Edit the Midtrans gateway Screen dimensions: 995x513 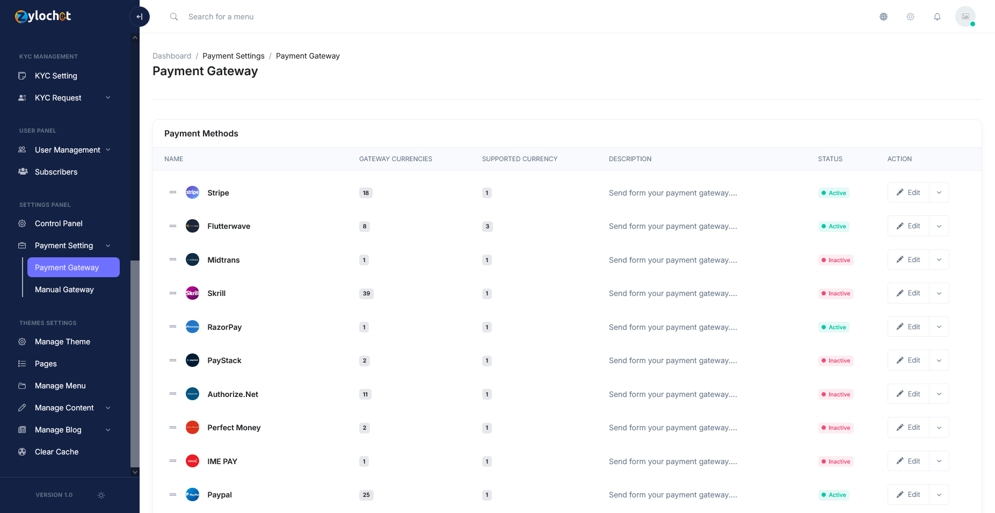tap(908, 259)
